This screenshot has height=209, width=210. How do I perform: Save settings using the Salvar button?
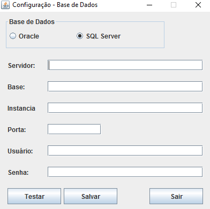tap(91, 196)
